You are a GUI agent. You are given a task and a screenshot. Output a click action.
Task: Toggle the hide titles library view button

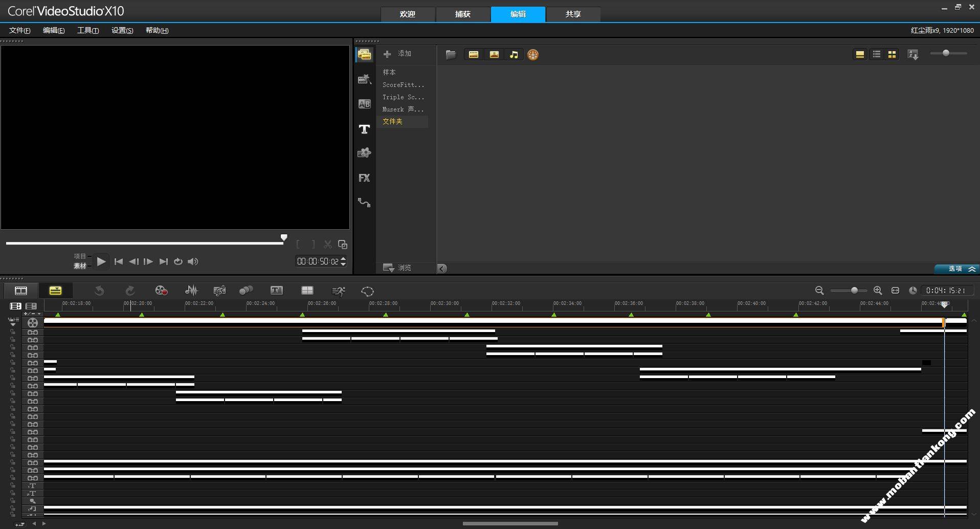coord(860,54)
